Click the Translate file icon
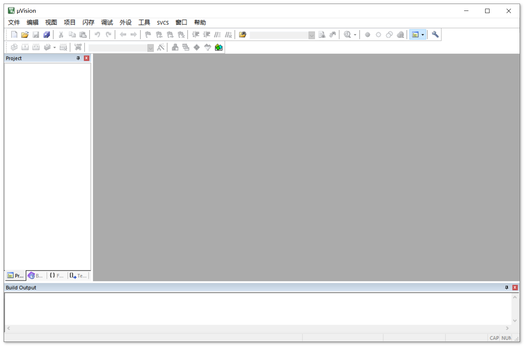The height and width of the screenshot is (346, 524). 14,47
